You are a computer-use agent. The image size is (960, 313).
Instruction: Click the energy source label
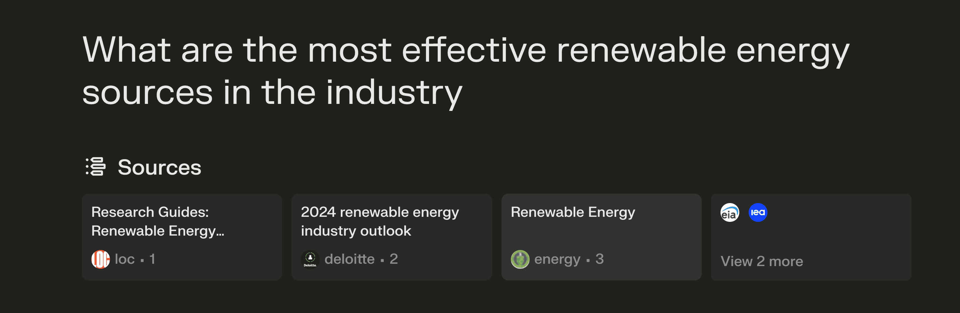[557, 259]
